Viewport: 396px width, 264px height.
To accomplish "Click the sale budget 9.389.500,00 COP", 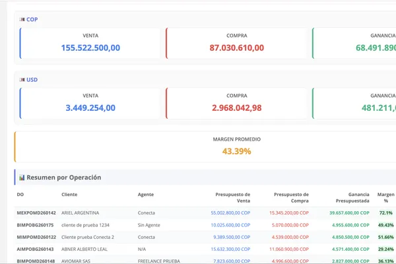I will point(232,237).
